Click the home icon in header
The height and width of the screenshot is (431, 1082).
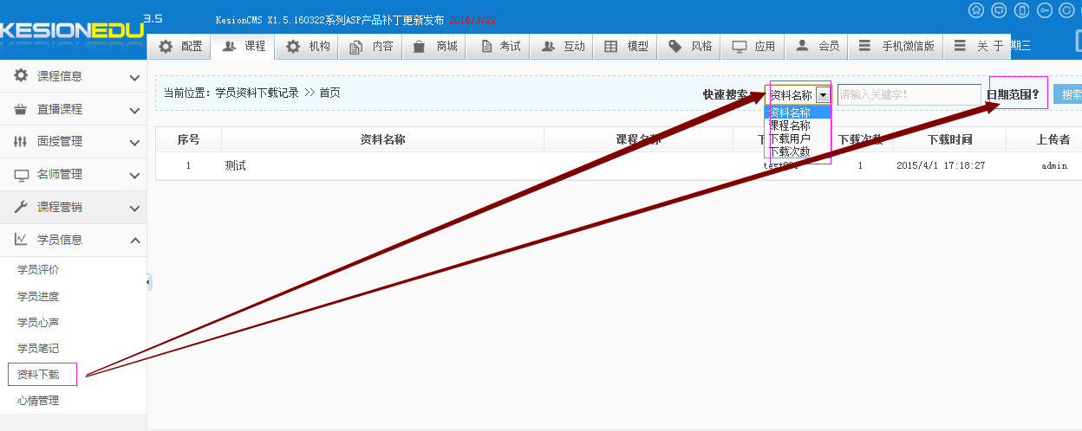click(x=975, y=10)
